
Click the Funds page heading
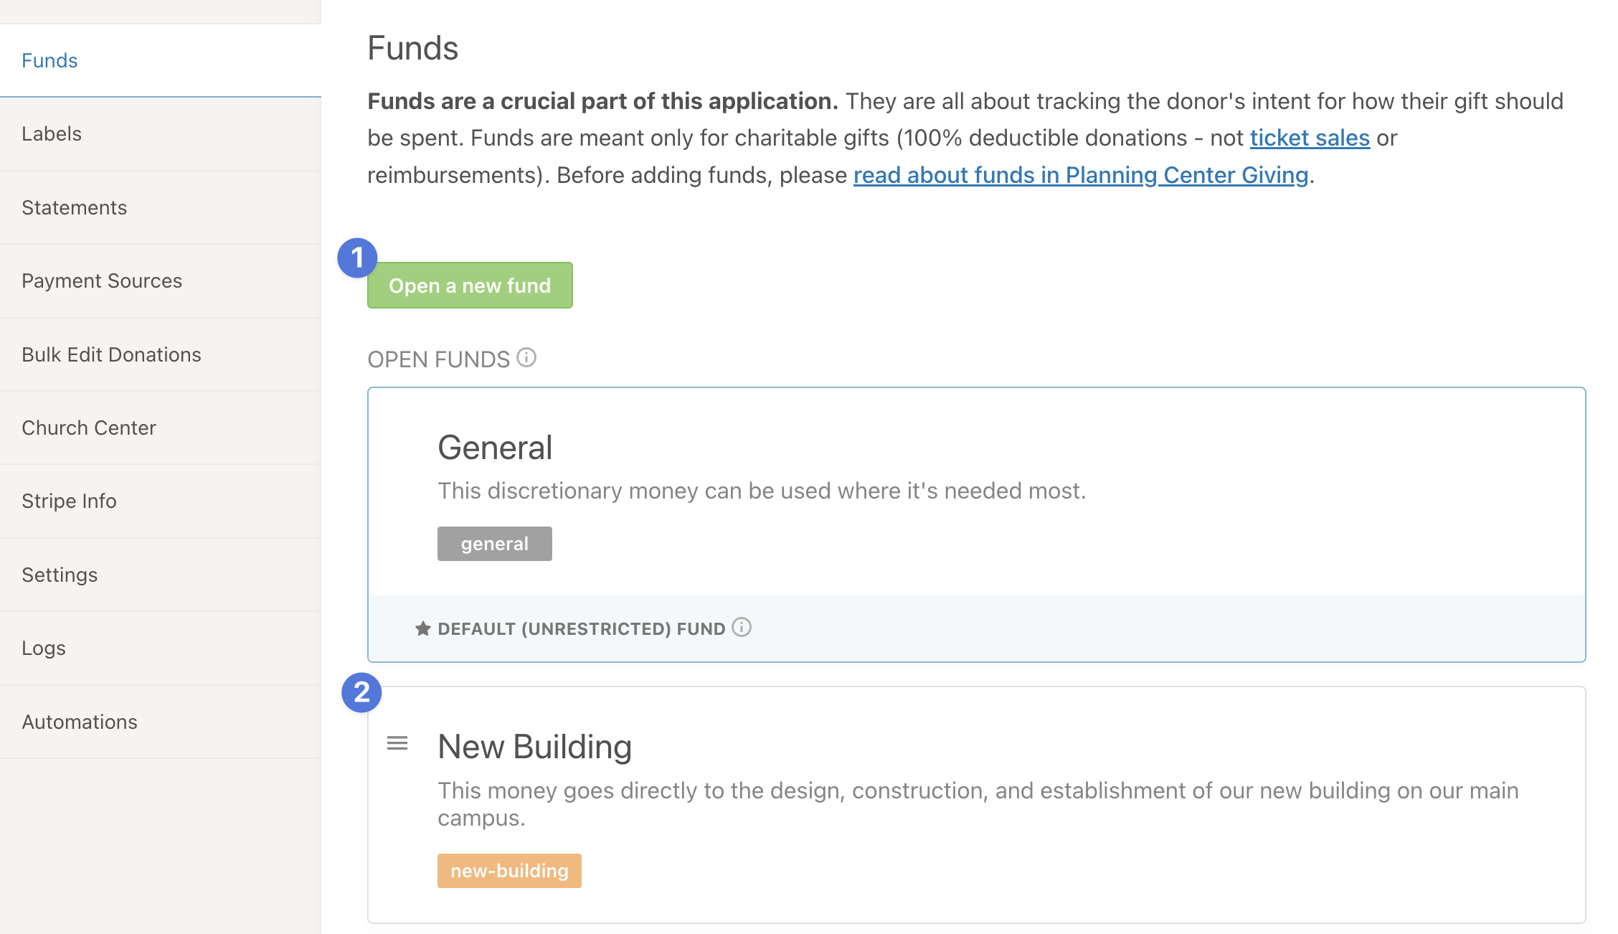point(412,49)
